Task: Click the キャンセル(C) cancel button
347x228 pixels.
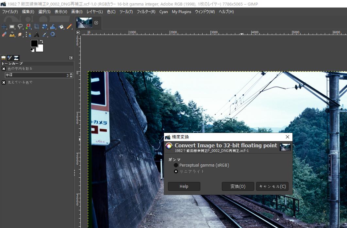Action: (273, 187)
